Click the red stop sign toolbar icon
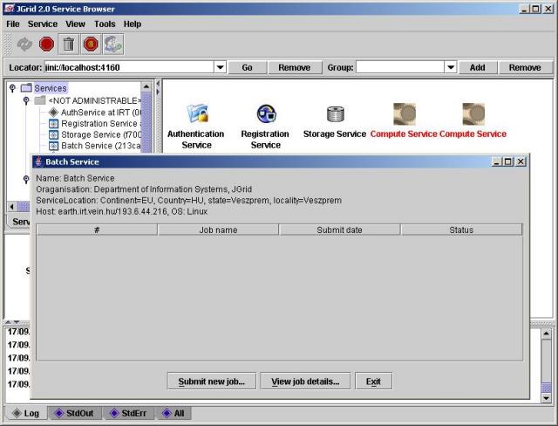This screenshot has height=426, width=558. pos(46,44)
